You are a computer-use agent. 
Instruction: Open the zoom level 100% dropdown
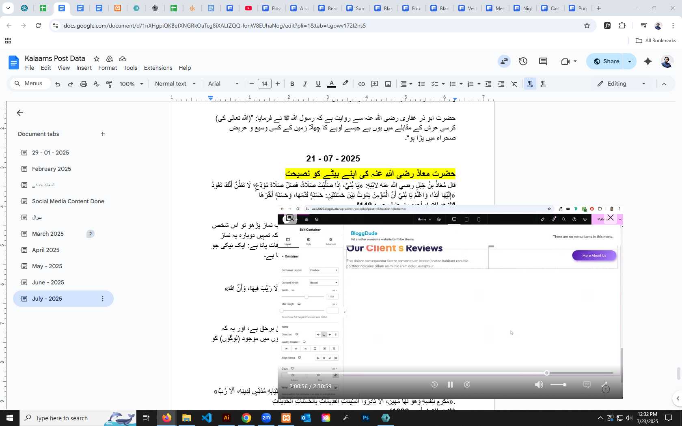[x=132, y=84]
